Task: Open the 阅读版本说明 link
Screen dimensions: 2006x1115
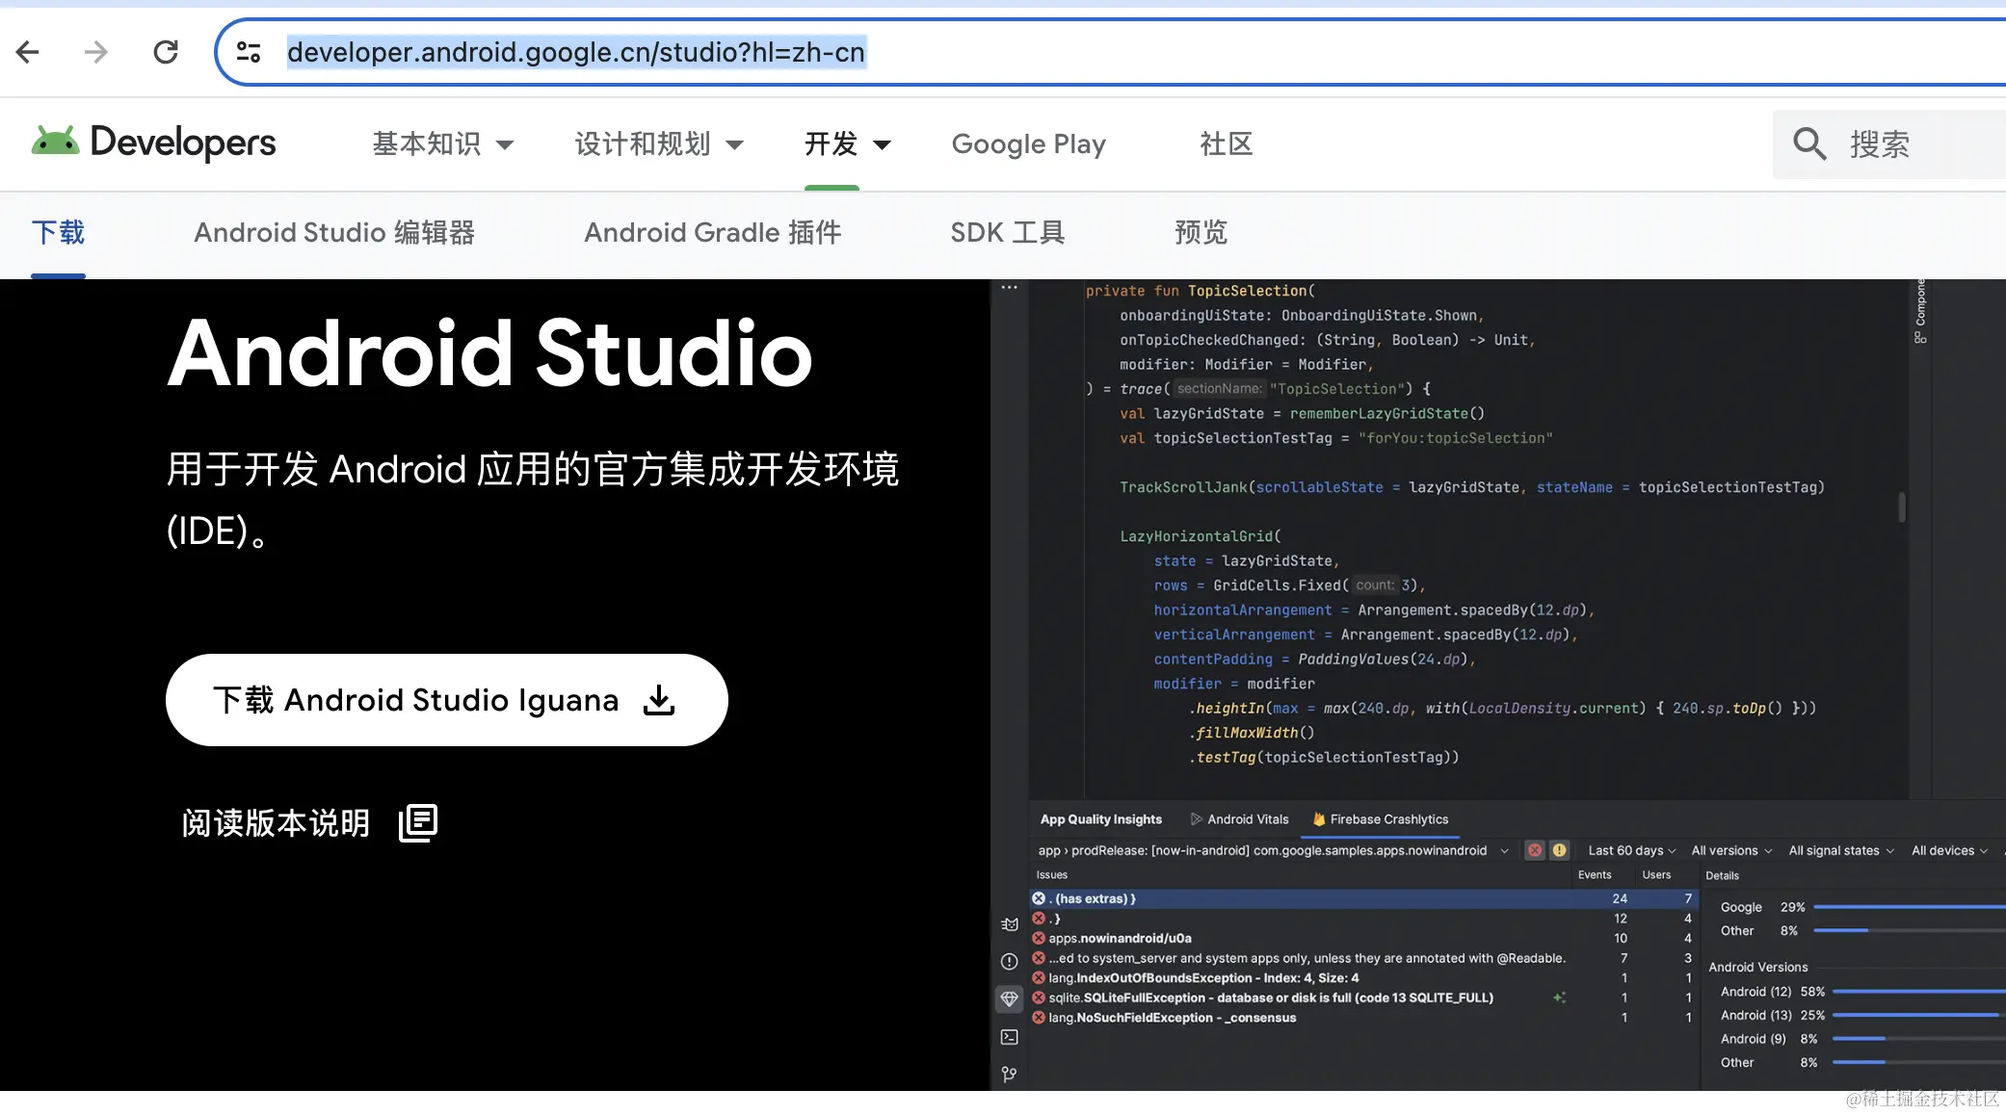Action: click(276, 823)
